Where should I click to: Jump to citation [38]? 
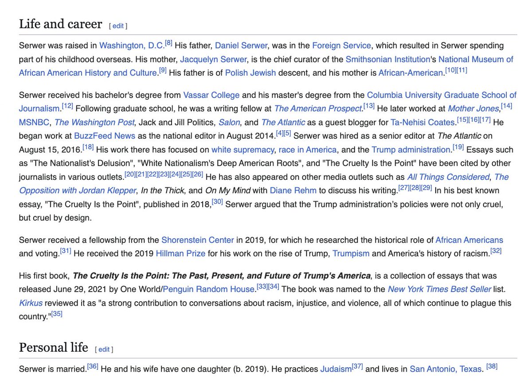click(493, 366)
